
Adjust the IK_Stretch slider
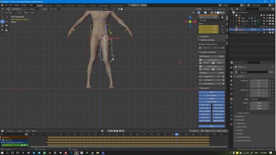[x=212, y=73]
